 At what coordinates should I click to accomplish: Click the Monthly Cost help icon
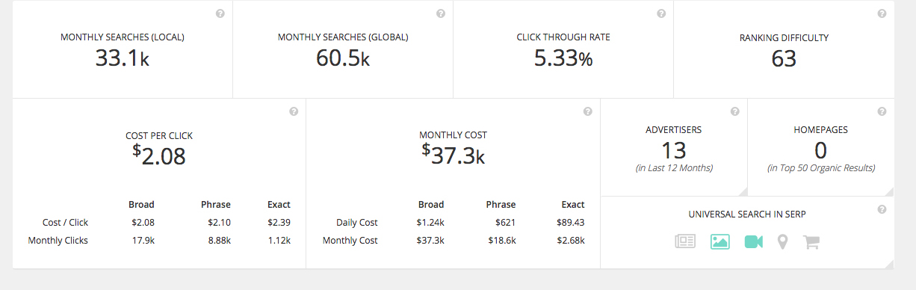[x=588, y=111]
